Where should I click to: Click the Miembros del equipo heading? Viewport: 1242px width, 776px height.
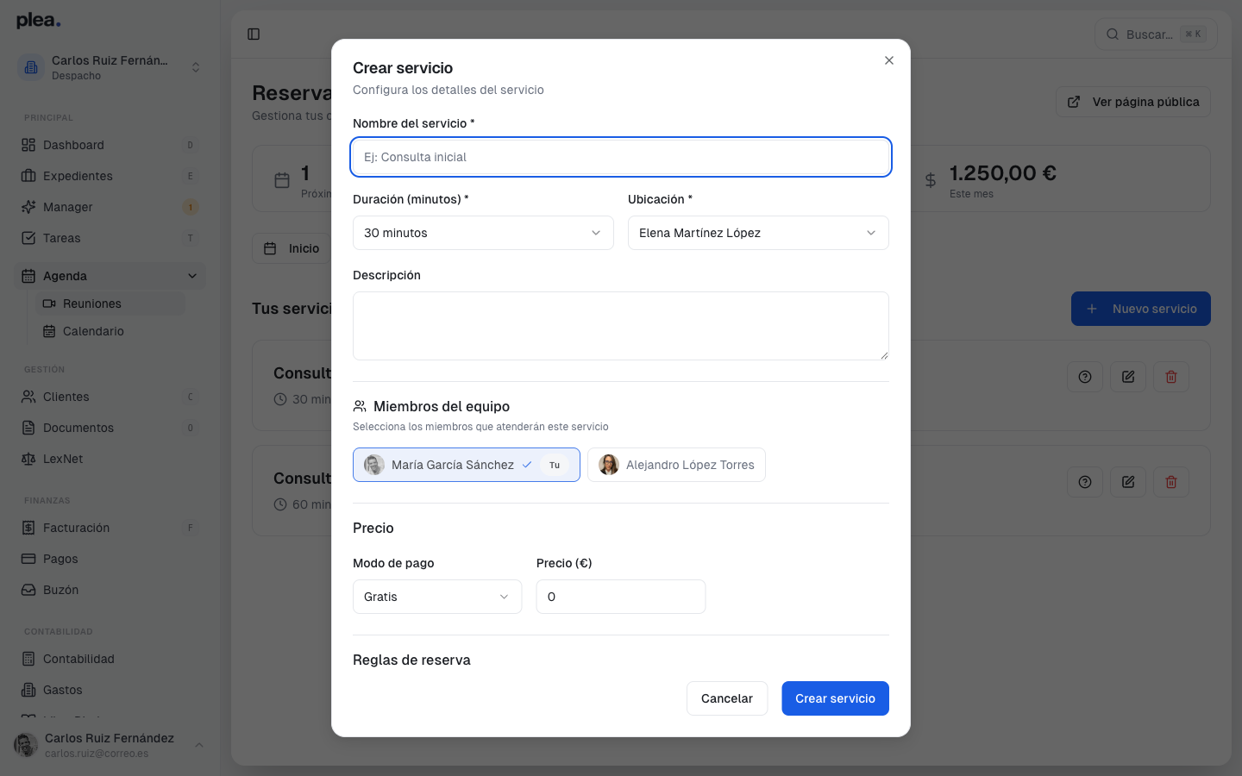[x=441, y=406]
